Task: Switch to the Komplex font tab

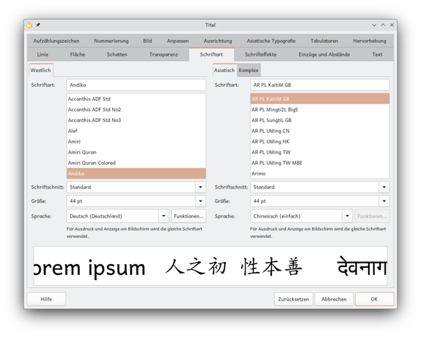Action: [x=248, y=71]
